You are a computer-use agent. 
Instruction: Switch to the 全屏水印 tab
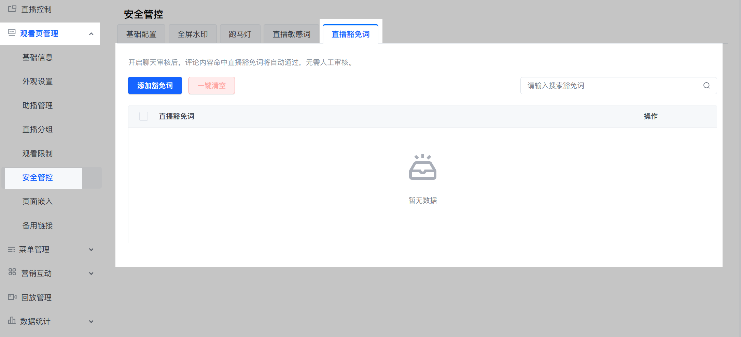(193, 34)
